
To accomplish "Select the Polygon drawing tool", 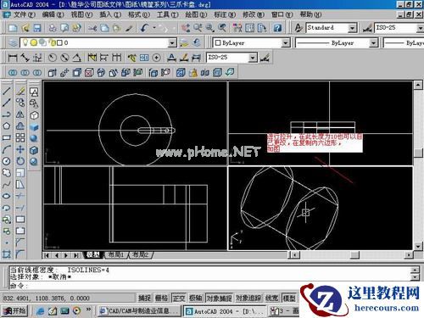I will [7, 126].
